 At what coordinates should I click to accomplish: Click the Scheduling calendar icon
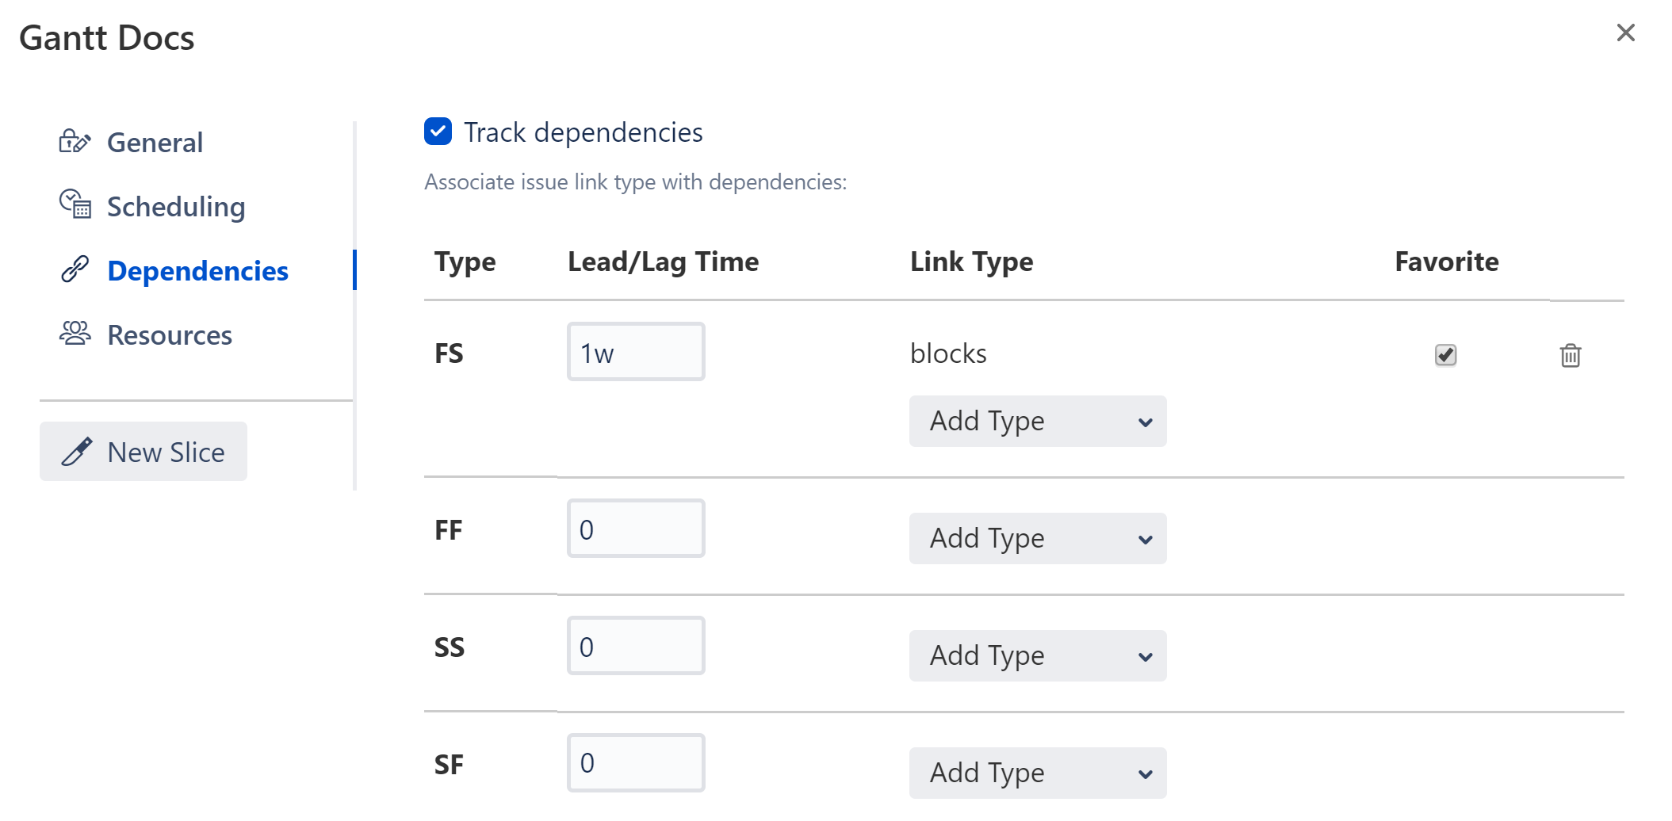pos(75,205)
